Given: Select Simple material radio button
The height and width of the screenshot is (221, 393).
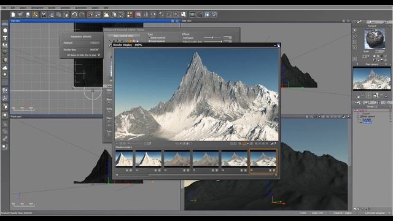Looking at the screenshot, I should pyautogui.click(x=149, y=38).
